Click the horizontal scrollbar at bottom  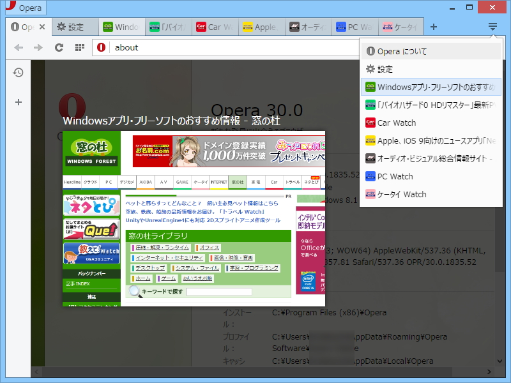point(247,372)
